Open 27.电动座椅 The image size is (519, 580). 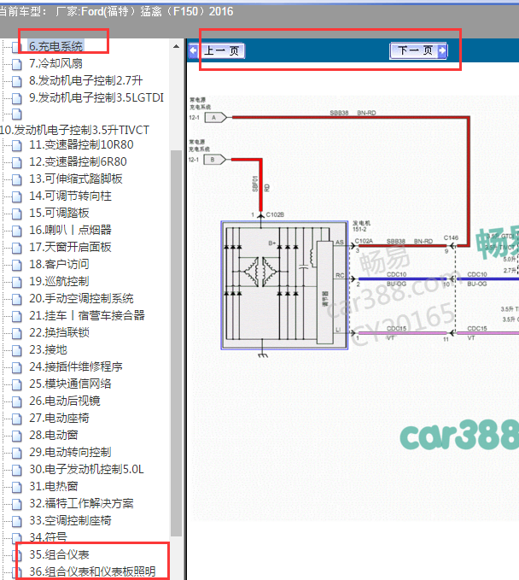click(x=59, y=418)
